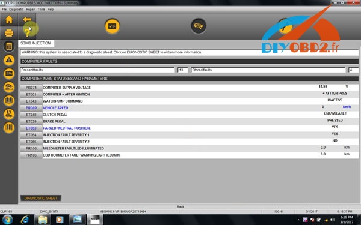Open the Diagnostic menu

pyautogui.click(x=16, y=10)
